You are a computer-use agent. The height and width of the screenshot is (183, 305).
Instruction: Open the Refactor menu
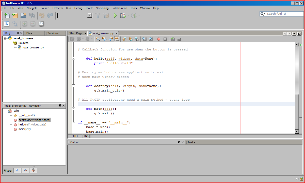coord(58,8)
